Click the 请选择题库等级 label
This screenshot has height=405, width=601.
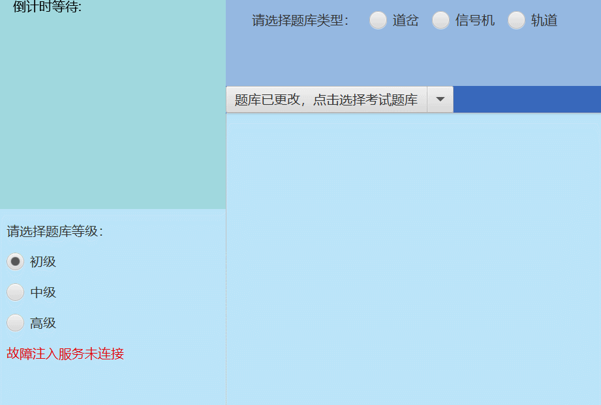[55, 231]
